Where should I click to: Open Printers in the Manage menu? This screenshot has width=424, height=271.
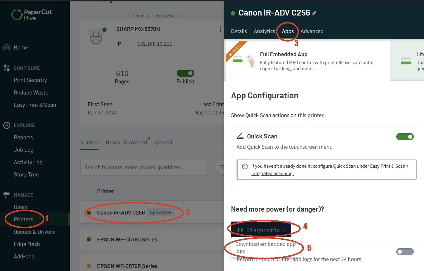[x=23, y=219]
